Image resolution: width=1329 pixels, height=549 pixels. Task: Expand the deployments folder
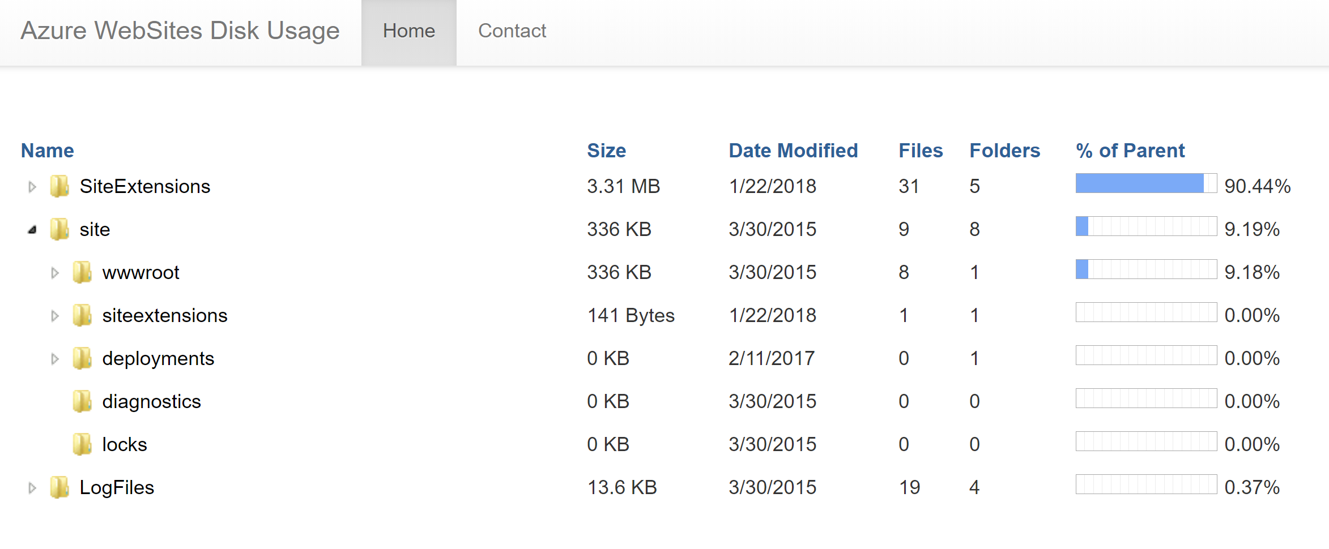[x=55, y=359]
